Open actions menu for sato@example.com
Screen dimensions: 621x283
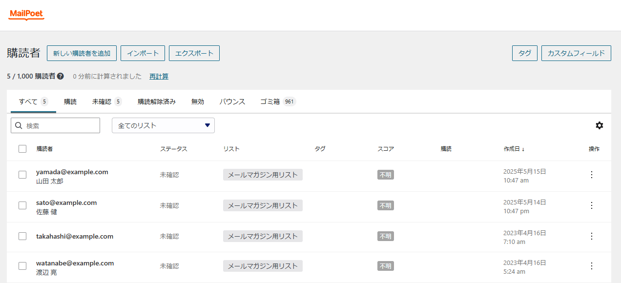click(x=592, y=205)
